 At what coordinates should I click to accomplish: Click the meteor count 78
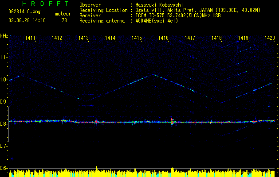coord(64,20)
